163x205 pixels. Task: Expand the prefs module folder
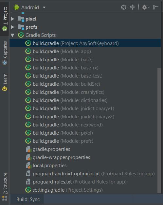pos(12,27)
